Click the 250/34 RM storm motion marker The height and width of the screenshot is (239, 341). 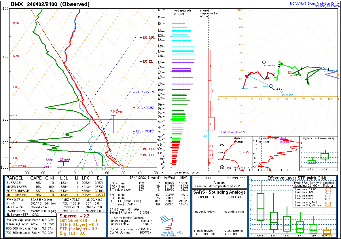coord(271,86)
